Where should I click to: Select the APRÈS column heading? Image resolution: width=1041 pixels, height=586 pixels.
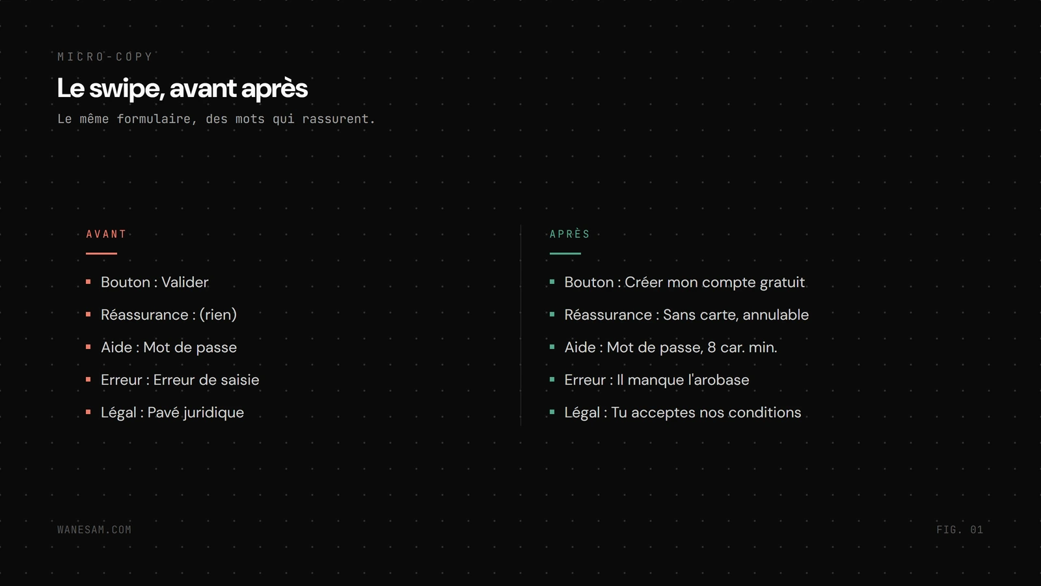click(570, 234)
